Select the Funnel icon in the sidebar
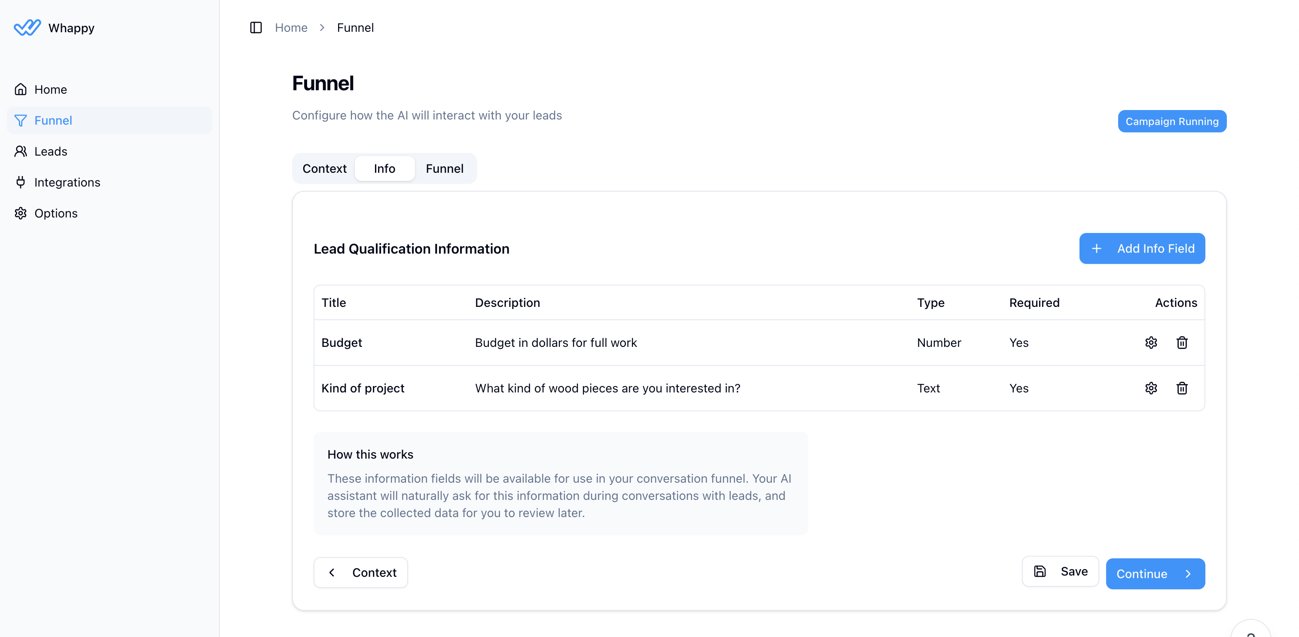This screenshot has height=637, width=1299. (x=21, y=120)
